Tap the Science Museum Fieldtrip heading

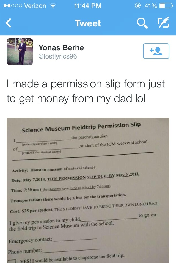(x=81, y=127)
